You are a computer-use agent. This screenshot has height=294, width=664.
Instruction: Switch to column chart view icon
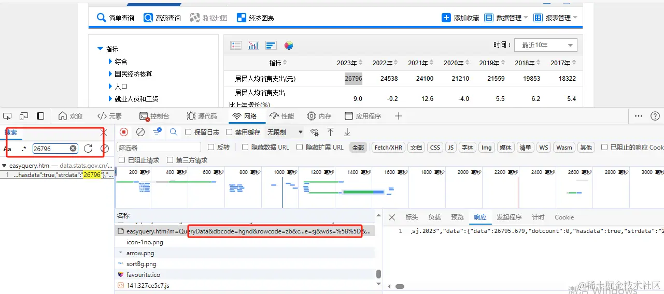click(253, 46)
